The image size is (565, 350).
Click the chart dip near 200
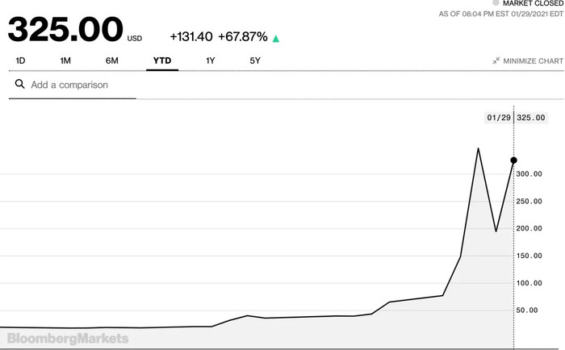496,231
